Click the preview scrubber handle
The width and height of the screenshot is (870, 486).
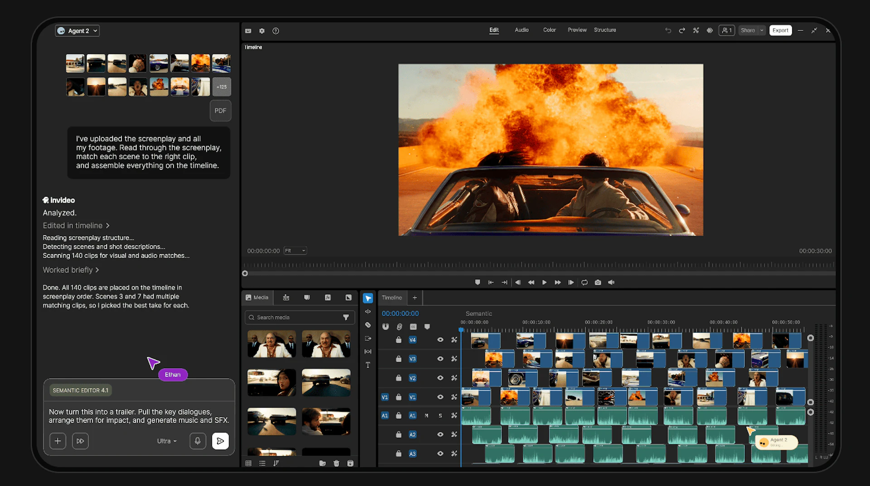tap(245, 273)
